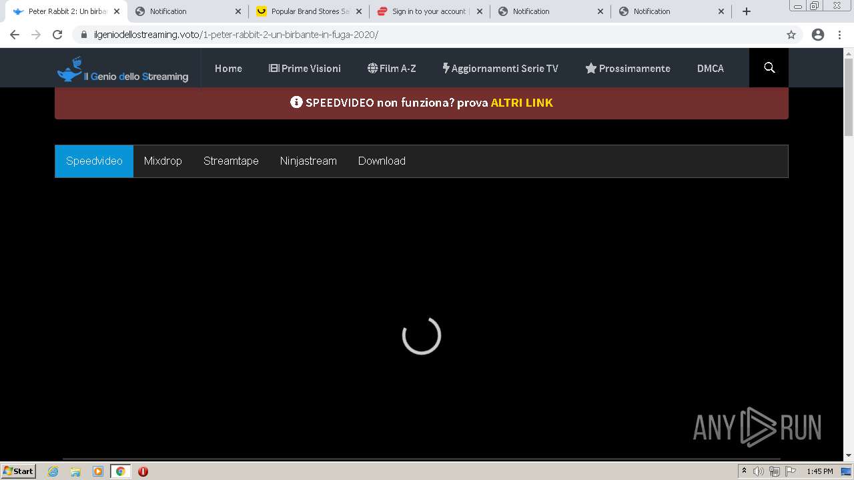
Task: View site info via the padlock icon
Action: (84, 35)
